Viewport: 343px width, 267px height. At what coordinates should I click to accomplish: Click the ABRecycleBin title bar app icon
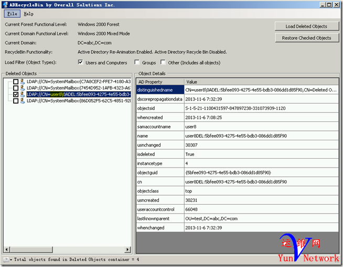(x=5, y=5)
